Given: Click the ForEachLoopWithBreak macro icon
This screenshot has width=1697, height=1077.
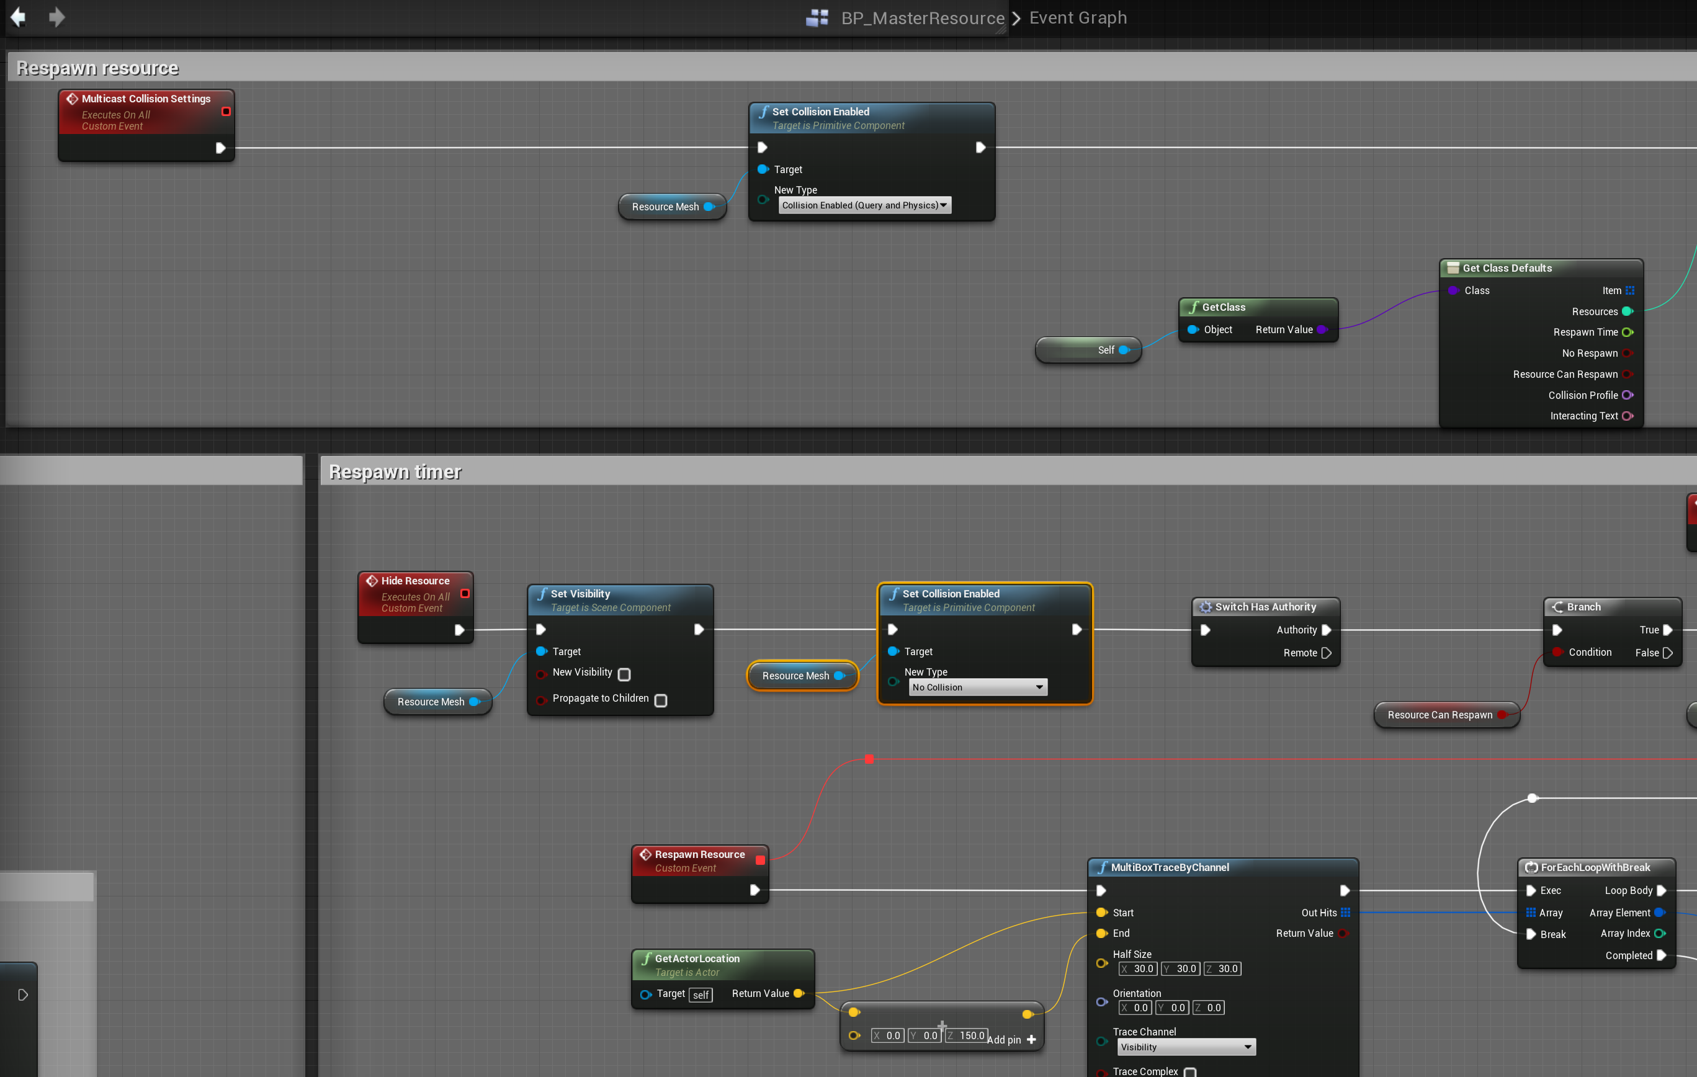Looking at the screenshot, I should [x=1531, y=868].
